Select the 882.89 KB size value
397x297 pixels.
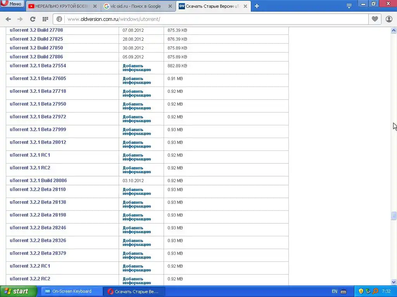pyautogui.click(x=177, y=66)
